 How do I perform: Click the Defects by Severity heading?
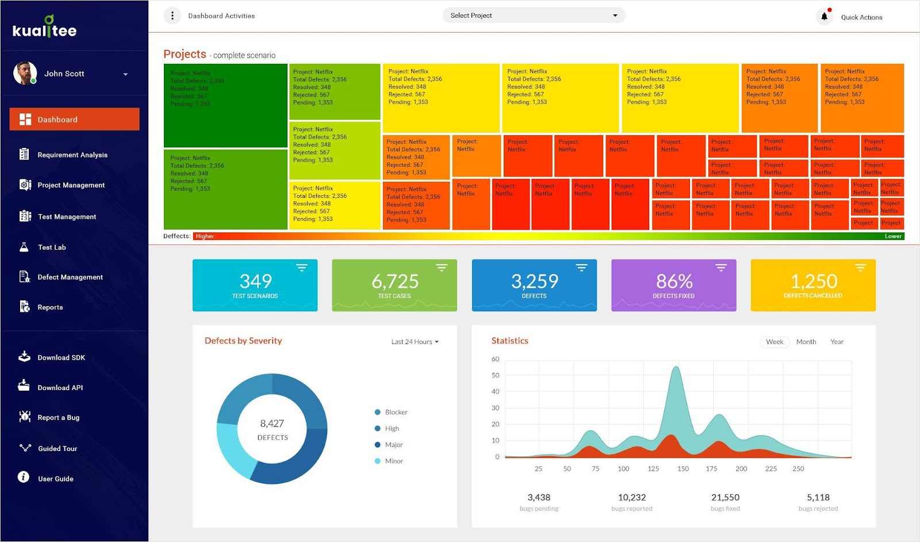point(243,341)
